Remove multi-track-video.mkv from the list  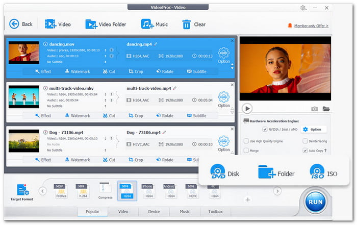tap(232, 85)
